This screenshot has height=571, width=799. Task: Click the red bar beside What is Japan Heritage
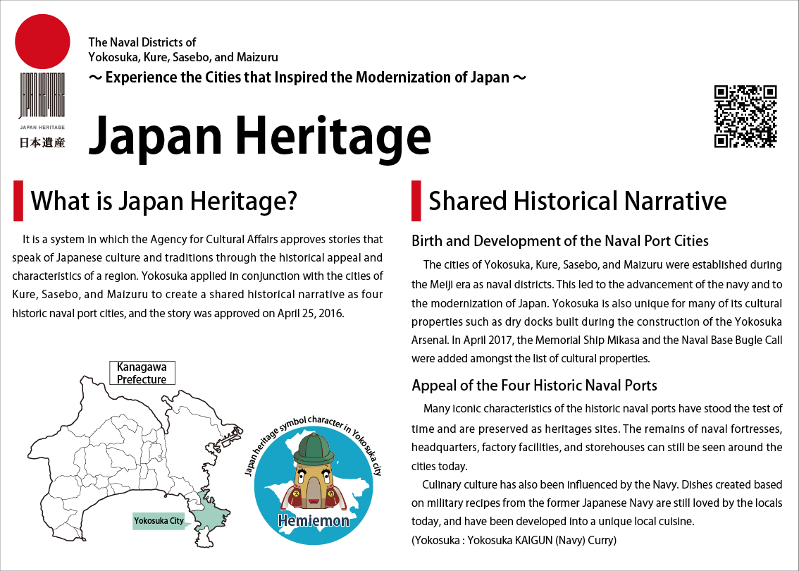[x=18, y=201]
